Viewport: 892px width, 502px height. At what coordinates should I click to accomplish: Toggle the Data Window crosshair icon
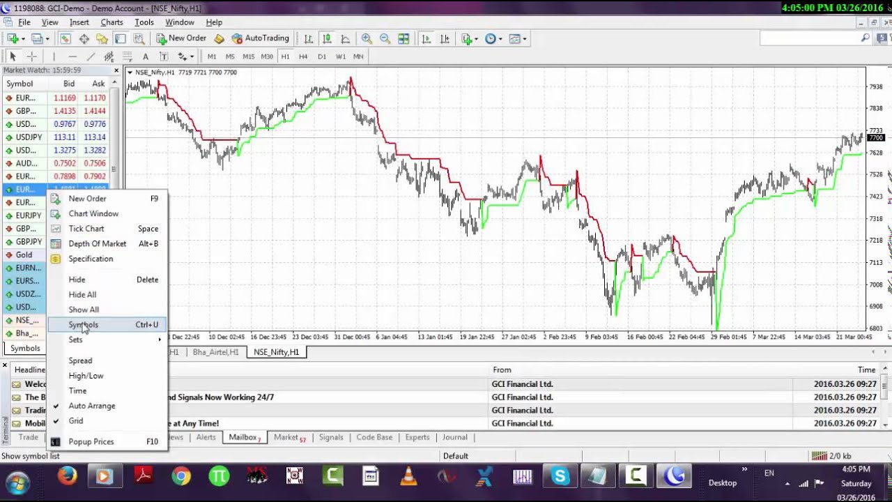[x=84, y=39]
